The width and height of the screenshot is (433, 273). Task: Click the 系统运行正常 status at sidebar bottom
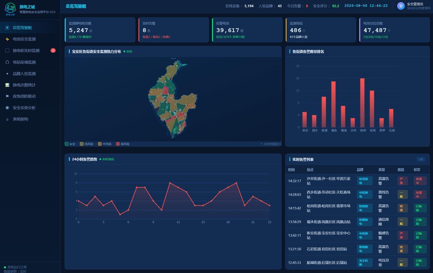15,267
